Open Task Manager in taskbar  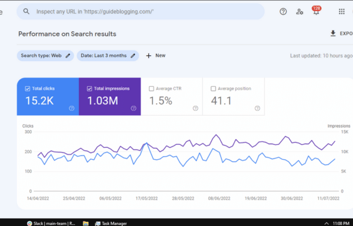coord(111,223)
